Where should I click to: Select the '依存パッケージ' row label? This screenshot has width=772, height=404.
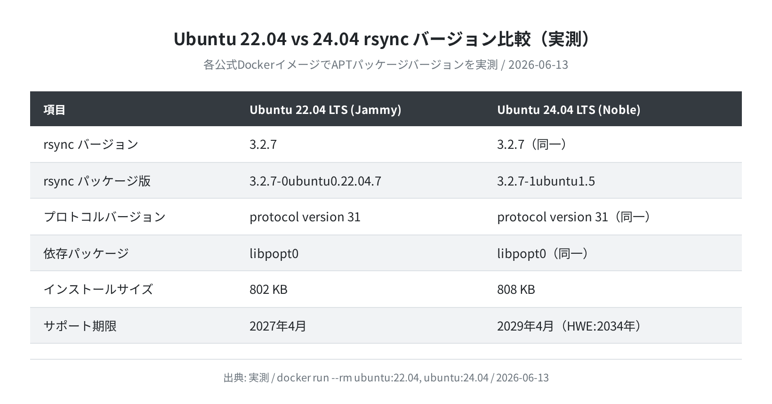[86, 253]
